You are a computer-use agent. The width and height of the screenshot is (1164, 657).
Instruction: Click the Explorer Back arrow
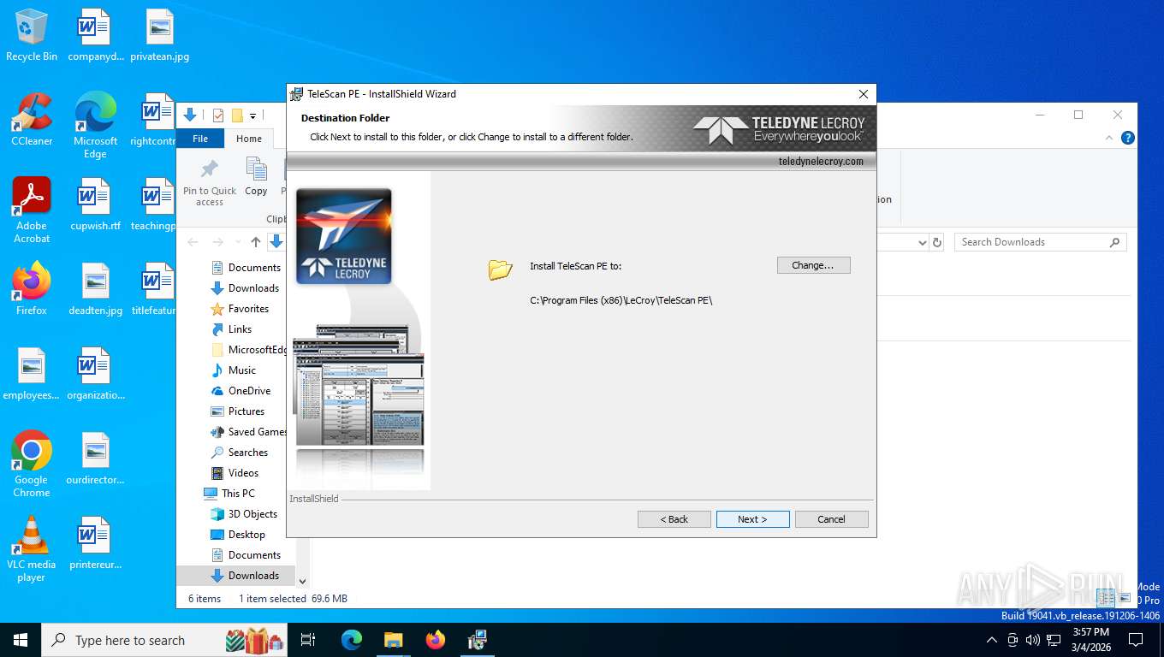pos(193,242)
